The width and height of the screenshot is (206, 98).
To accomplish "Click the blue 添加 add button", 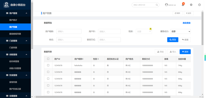I will click(x=185, y=52).
